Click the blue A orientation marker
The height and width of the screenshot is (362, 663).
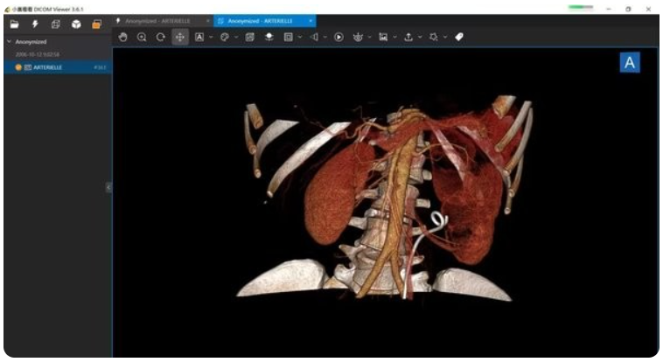point(630,62)
